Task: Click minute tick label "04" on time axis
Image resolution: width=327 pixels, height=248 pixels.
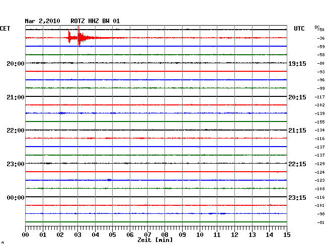Action: coord(95,235)
